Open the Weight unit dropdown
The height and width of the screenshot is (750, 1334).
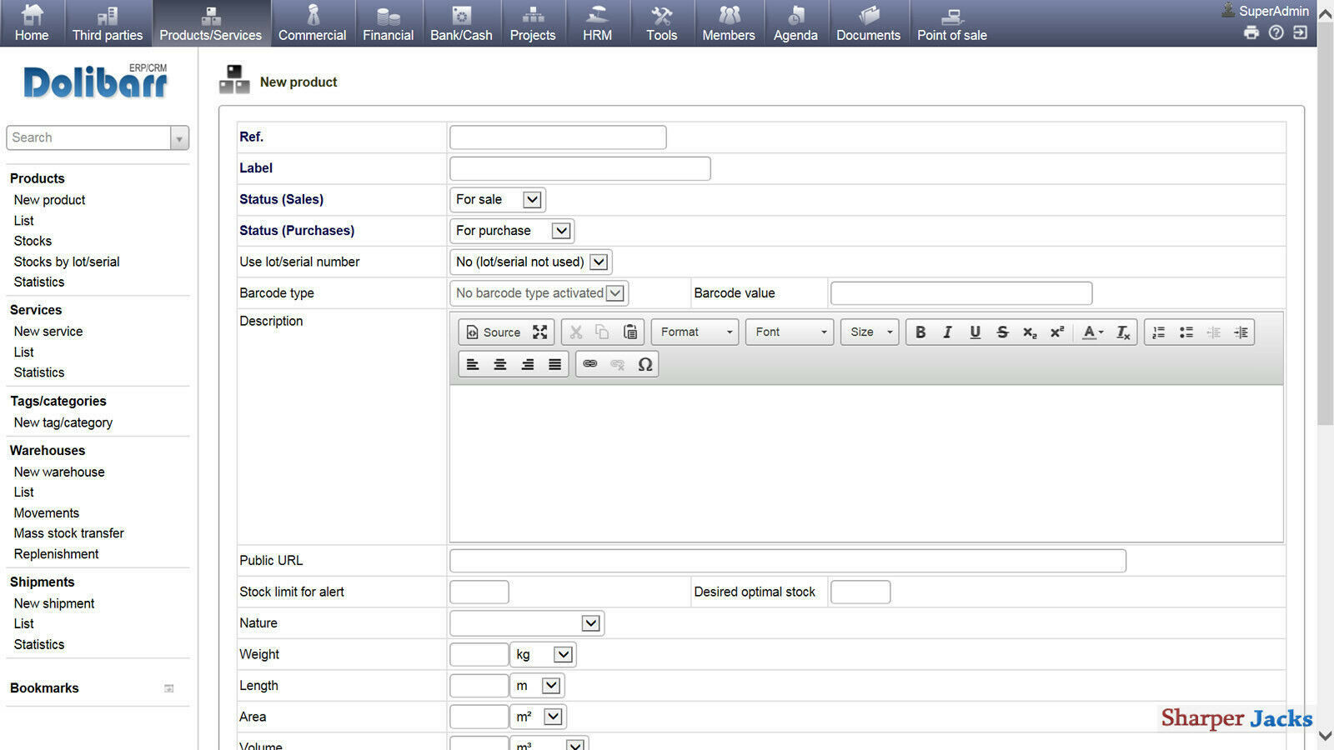click(543, 654)
